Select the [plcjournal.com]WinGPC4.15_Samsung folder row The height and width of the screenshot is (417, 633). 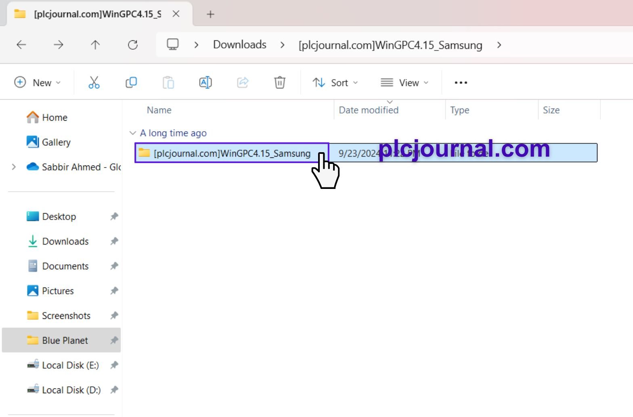(x=366, y=153)
